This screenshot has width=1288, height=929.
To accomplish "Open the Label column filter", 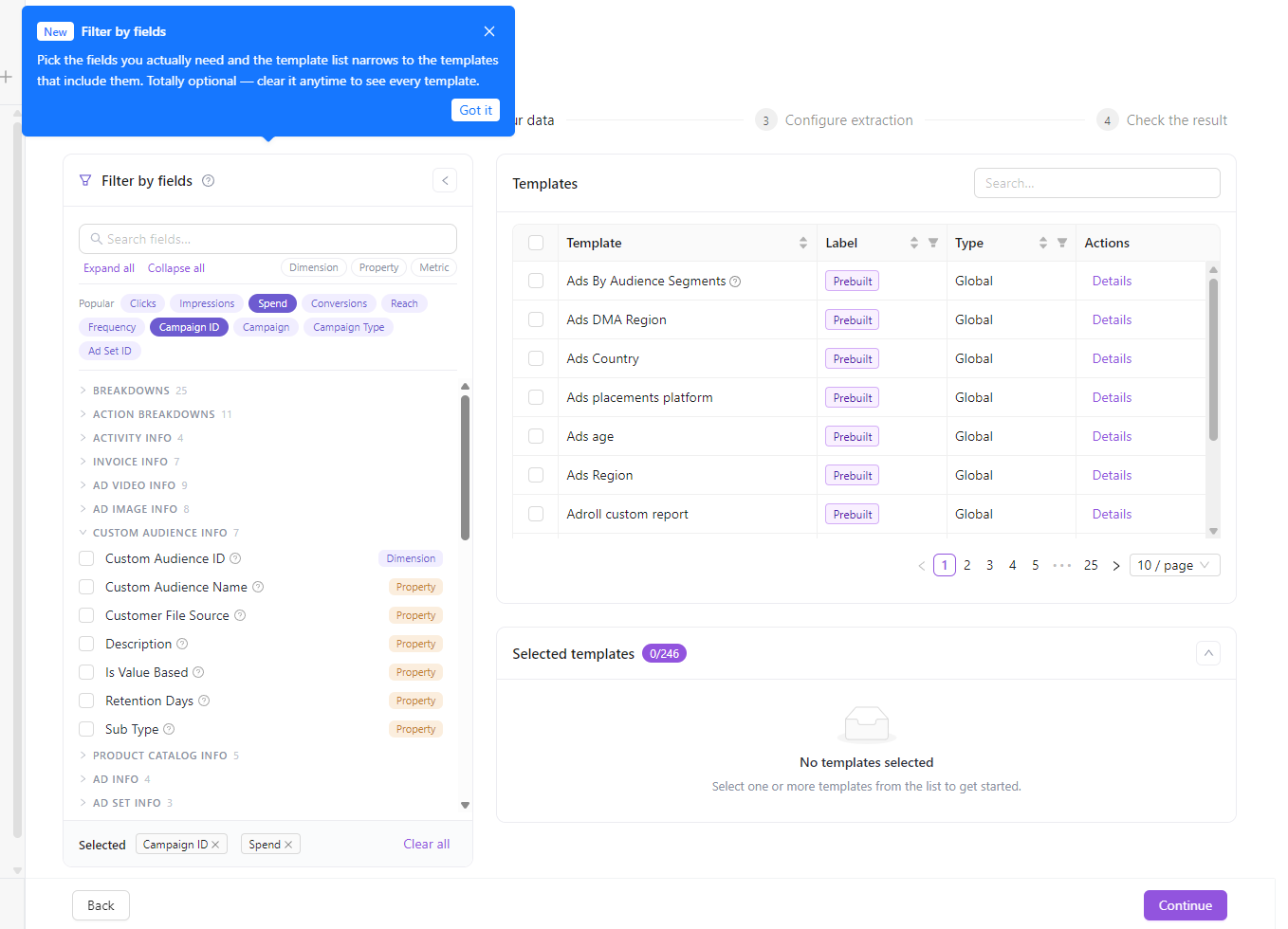I will point(933,243).
